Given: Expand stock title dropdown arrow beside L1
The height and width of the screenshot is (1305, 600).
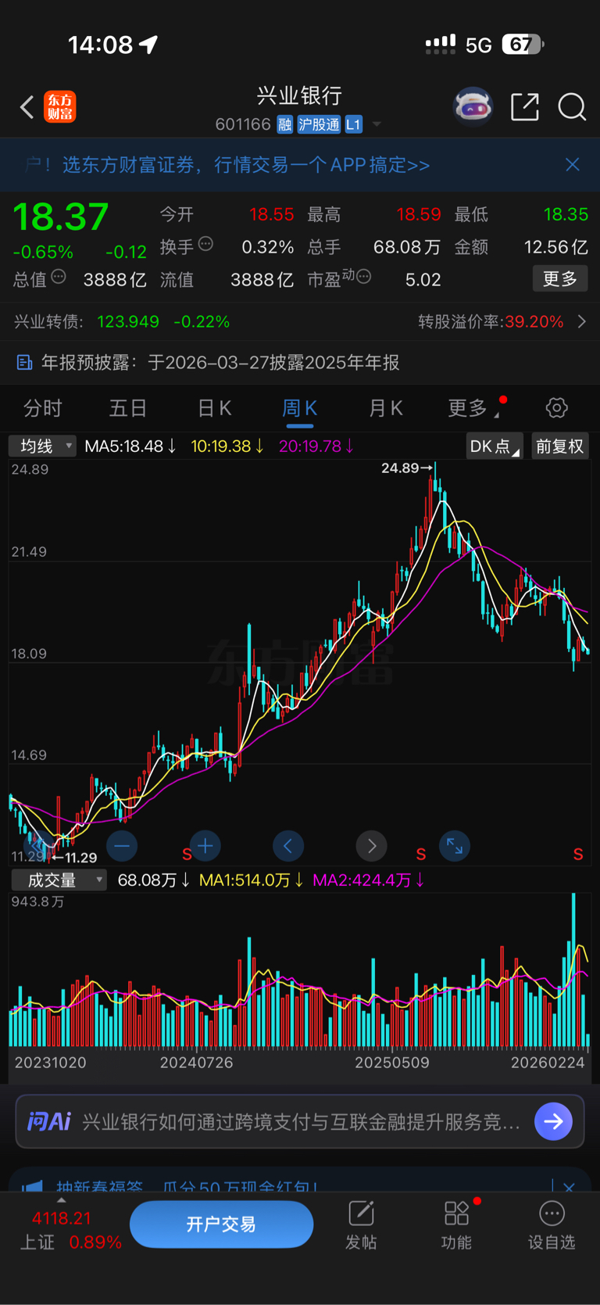Looking at the screenshot, I should (377, 124).
